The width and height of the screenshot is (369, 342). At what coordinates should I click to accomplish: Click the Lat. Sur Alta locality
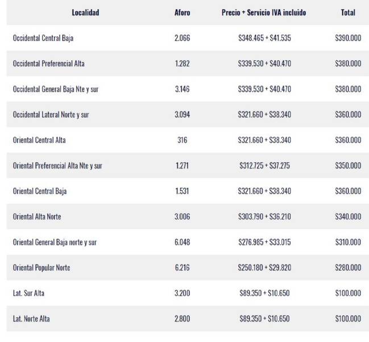point(28,293)
